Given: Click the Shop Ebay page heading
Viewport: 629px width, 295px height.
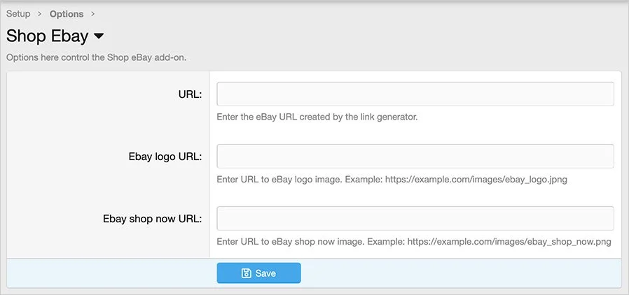Looking at the screenshot, I should pos(46,36).
